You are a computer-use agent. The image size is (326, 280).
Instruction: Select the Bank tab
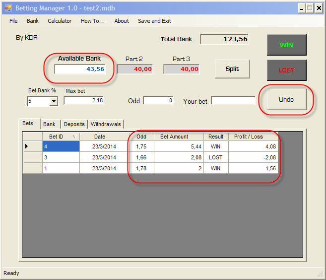coord(49,124)
